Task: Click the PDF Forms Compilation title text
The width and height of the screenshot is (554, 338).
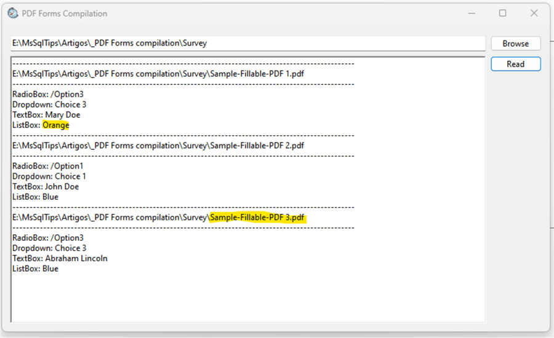Action: pos(64,14)
